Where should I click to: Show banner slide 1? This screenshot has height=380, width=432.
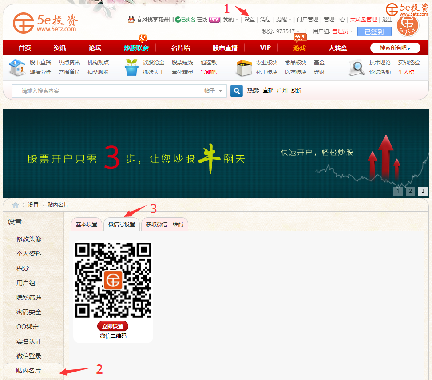(x=398, y=191)
